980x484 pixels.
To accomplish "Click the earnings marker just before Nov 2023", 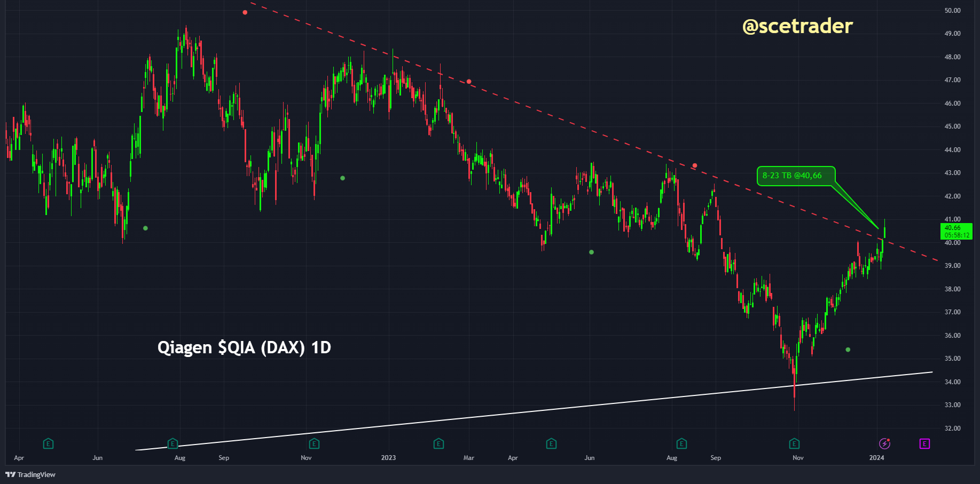I will click(794, 443).
